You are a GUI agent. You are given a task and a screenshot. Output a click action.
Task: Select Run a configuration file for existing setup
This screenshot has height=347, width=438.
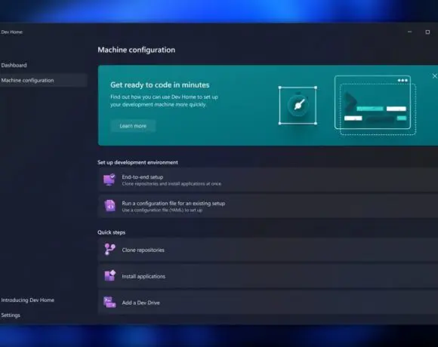pyautogui.click(x=174, y=204)
